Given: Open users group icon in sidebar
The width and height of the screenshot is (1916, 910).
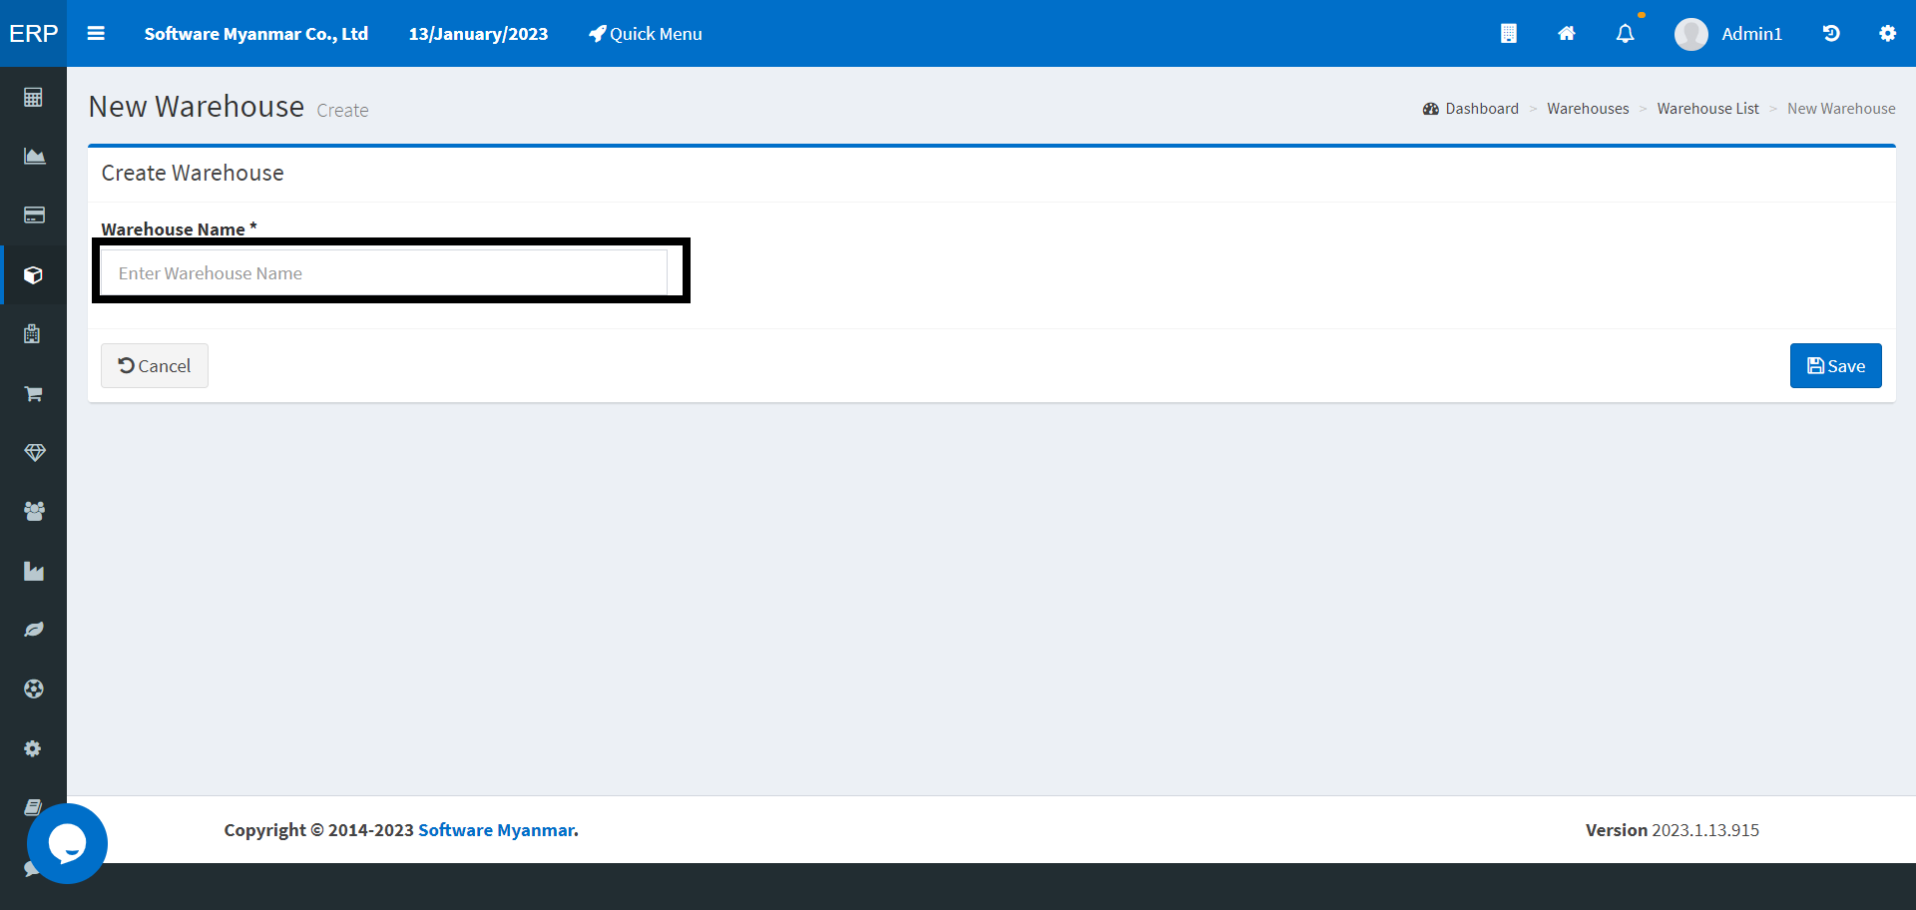Looking at the screenshot, I should click(34, 512).
